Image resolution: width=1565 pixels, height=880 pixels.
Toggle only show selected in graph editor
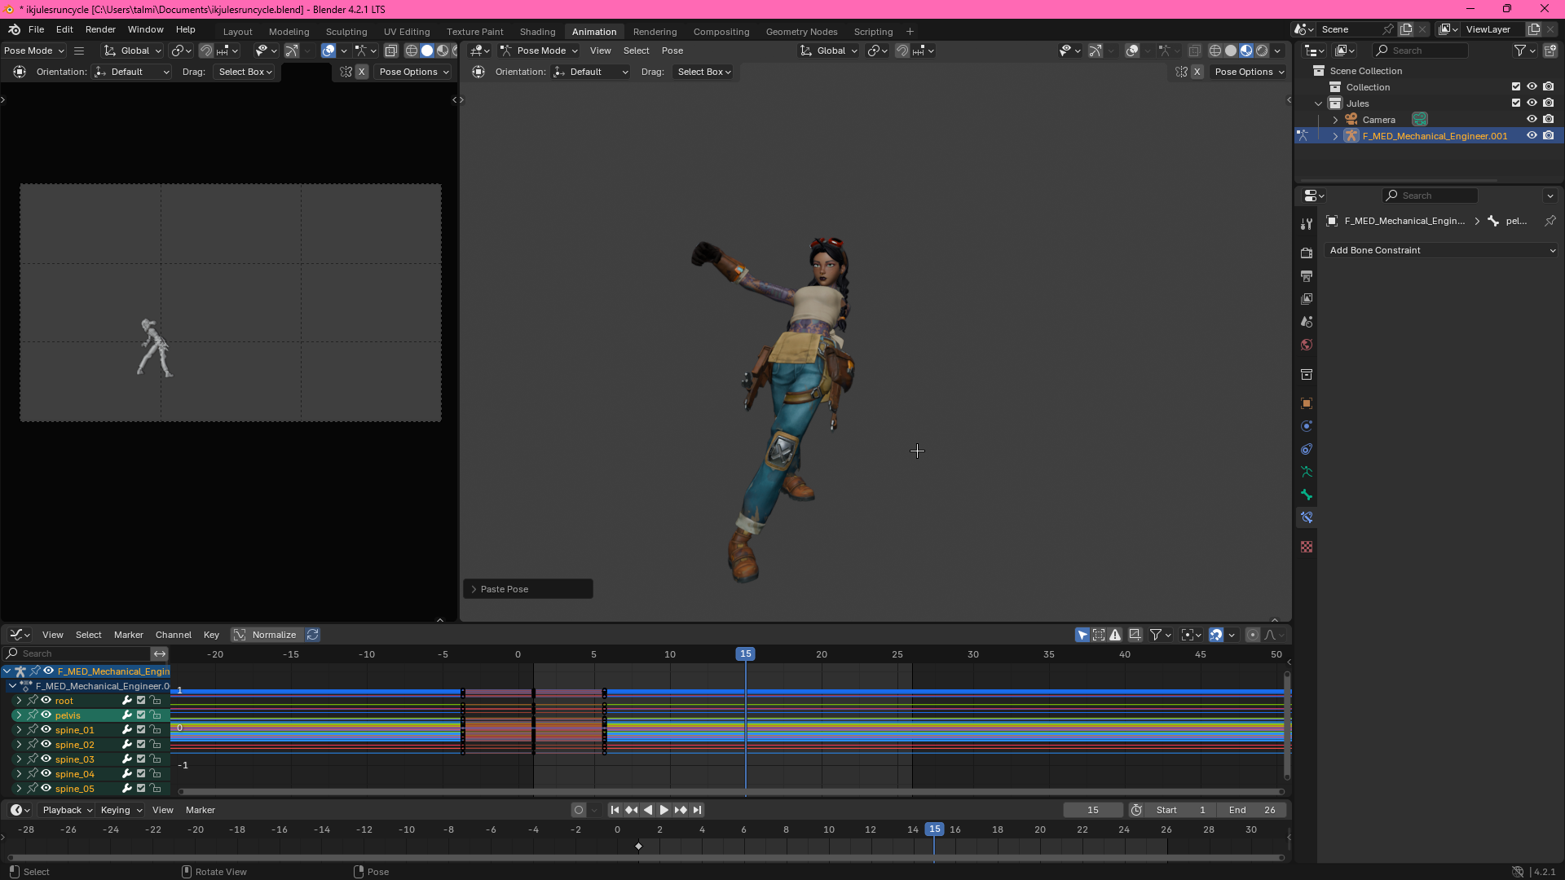pyautogui.click(x=1082, y=635)
